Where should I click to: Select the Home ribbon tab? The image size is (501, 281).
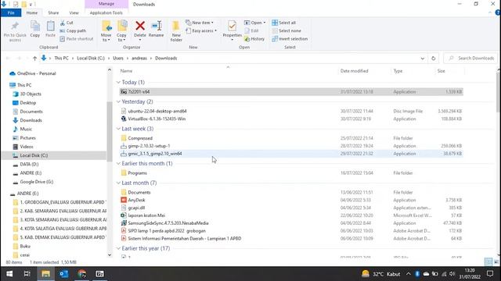(x=32, y=12)
